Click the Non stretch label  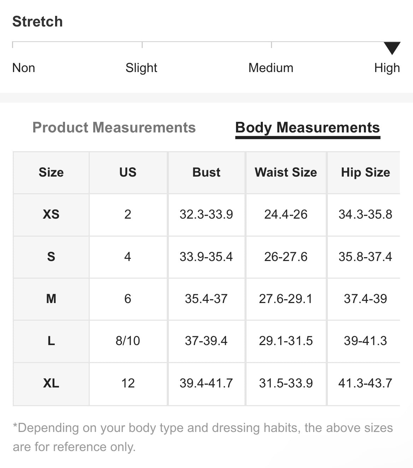(24, 68)
